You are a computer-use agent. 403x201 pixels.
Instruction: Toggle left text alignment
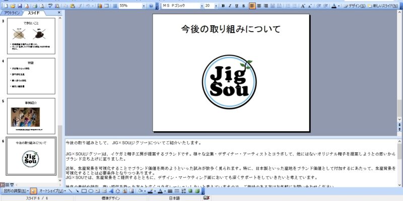(x=252, y=6)
